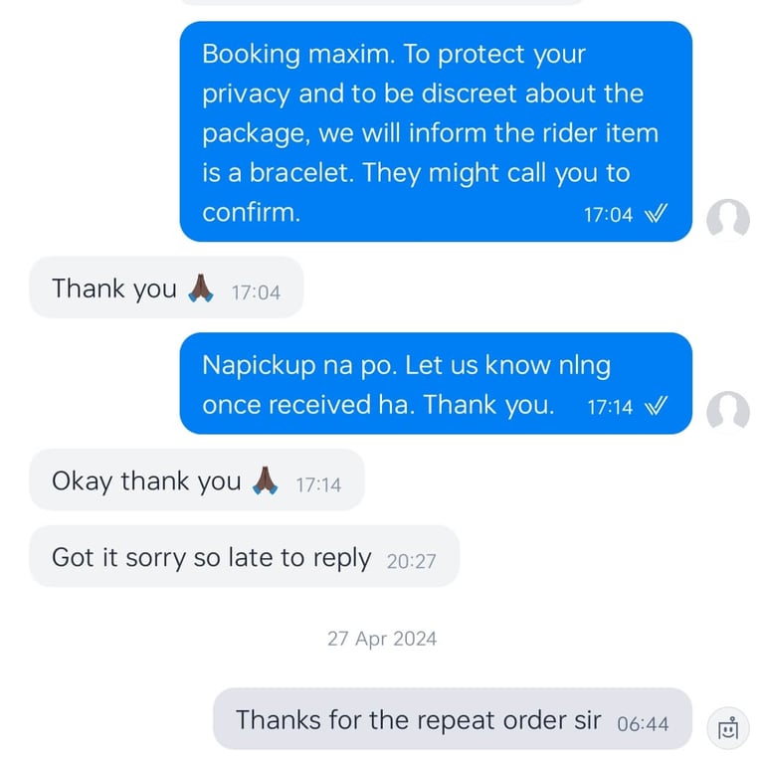Select the 'Okay thank you' message bubble

click(197, 479)
